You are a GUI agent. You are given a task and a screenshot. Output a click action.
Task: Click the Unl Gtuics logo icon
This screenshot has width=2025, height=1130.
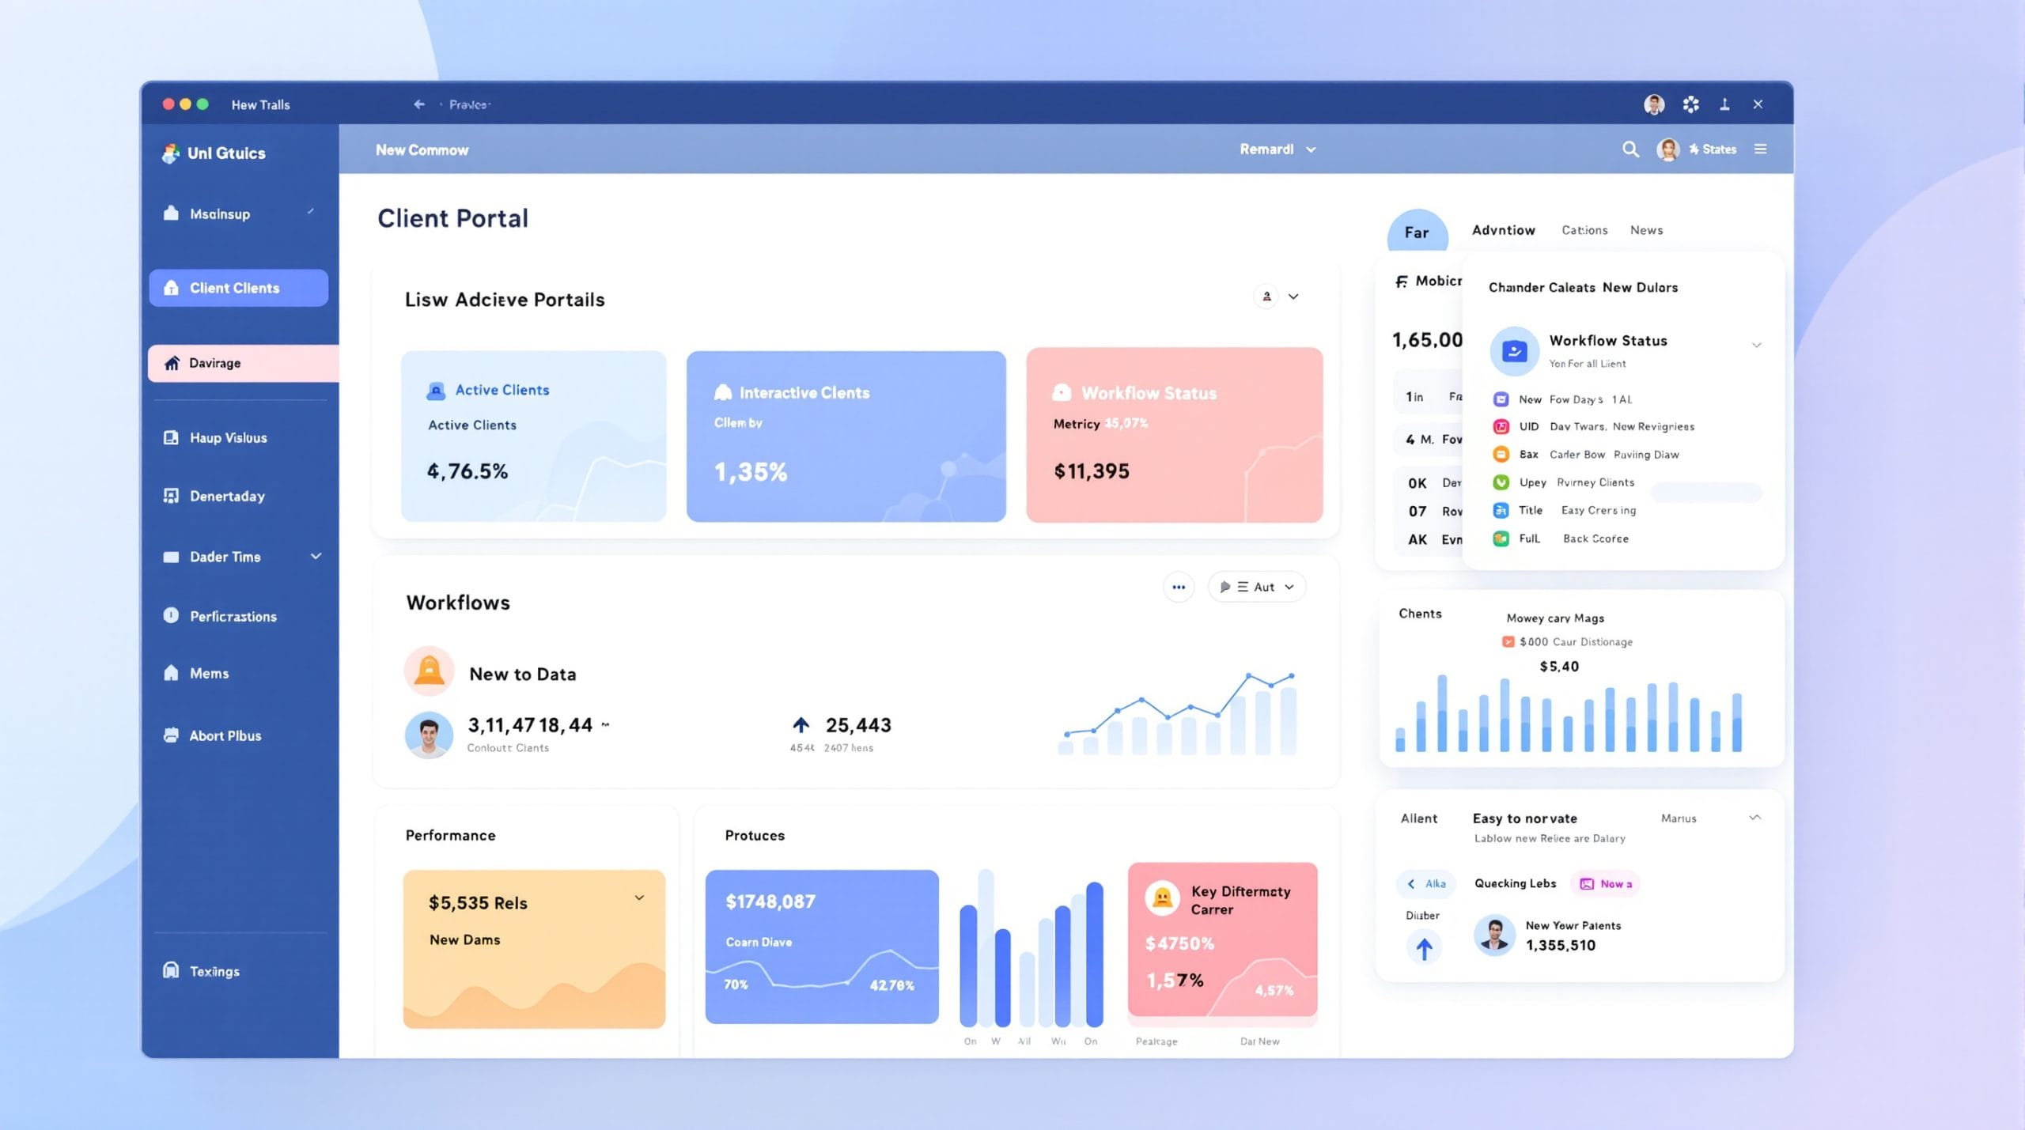(x=170, y=153)
